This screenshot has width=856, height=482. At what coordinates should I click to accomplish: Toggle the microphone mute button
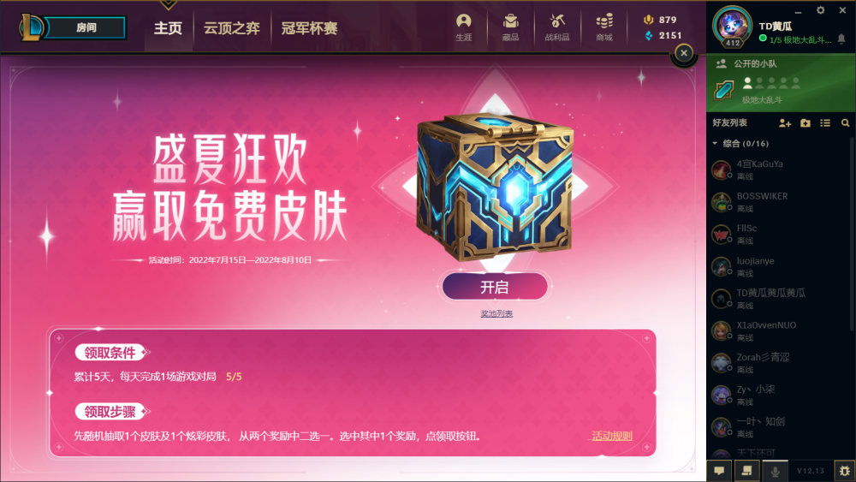point(775,471)
